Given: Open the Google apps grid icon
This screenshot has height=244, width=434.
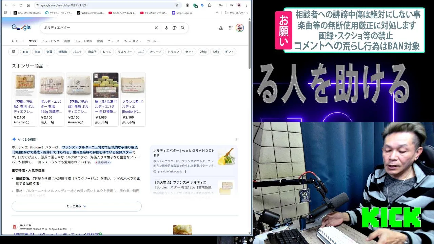Looking at the screenshot, I should click(231, 28).
